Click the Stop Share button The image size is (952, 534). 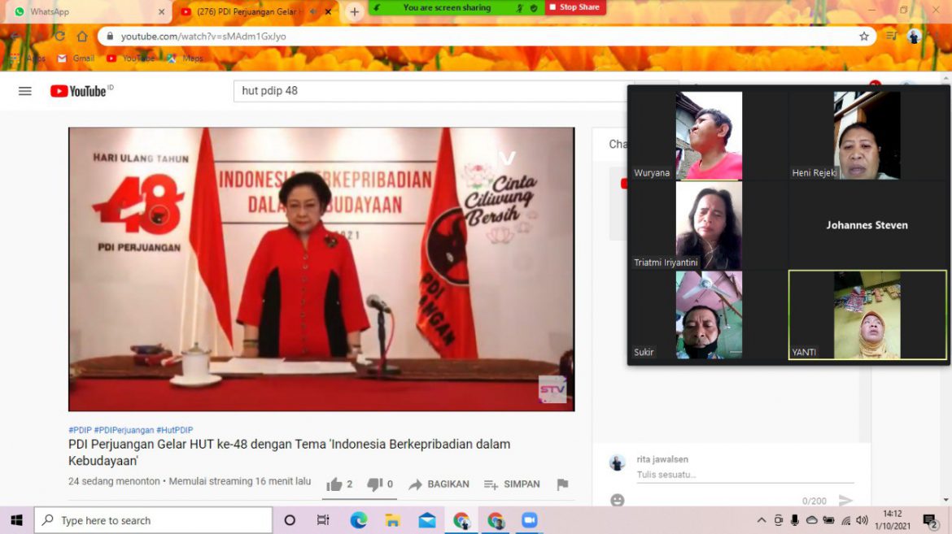tap(575, 7)
